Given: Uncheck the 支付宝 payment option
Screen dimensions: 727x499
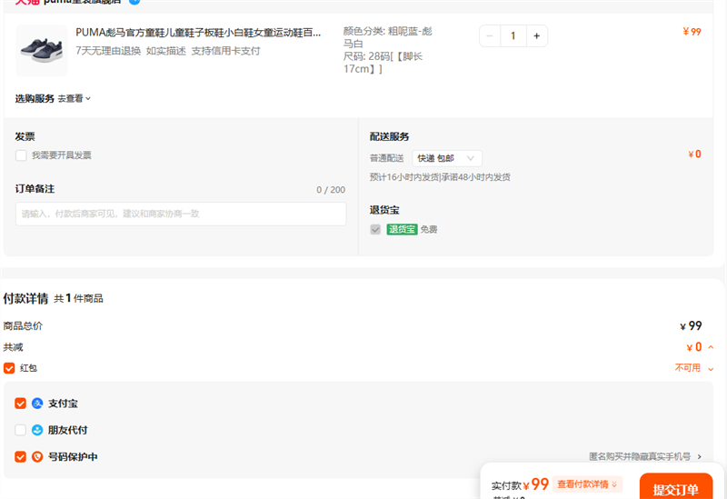Looking at the screenshot, I should tap(21, 404).
